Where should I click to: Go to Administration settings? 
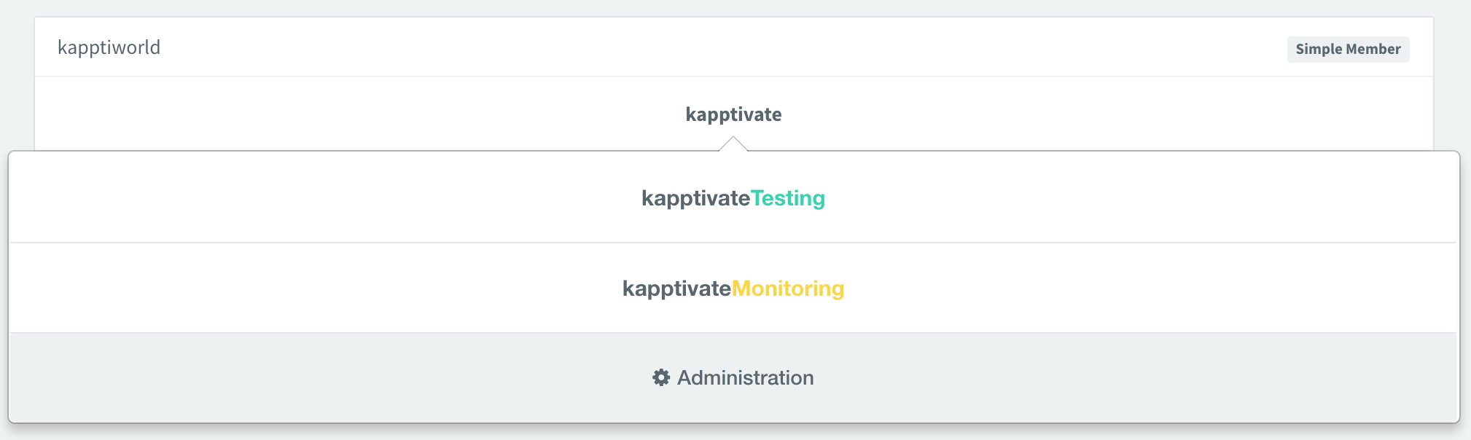733,377
